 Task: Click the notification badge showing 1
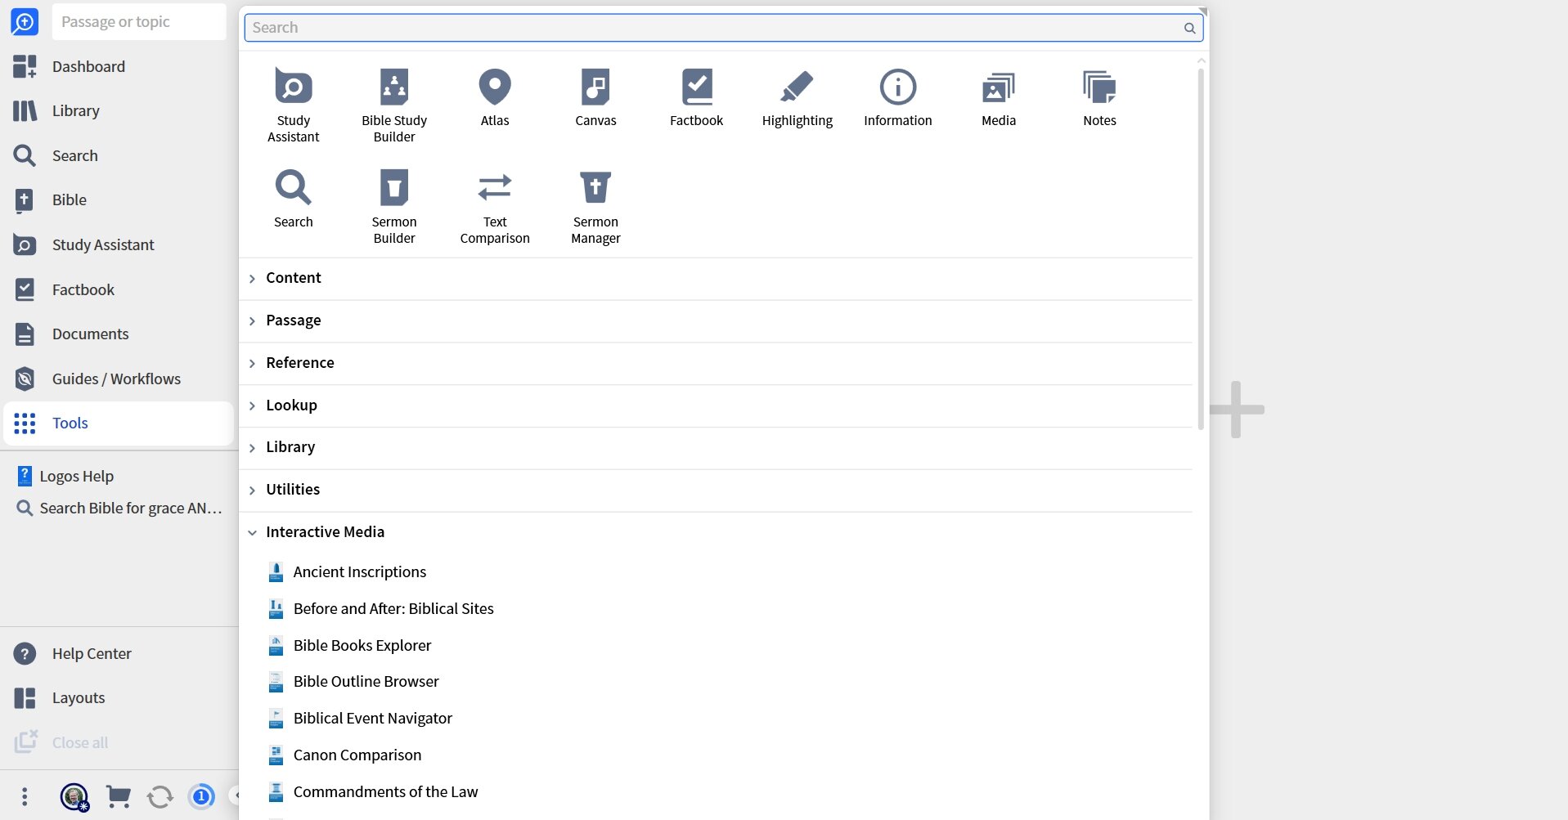pos(201,795)
